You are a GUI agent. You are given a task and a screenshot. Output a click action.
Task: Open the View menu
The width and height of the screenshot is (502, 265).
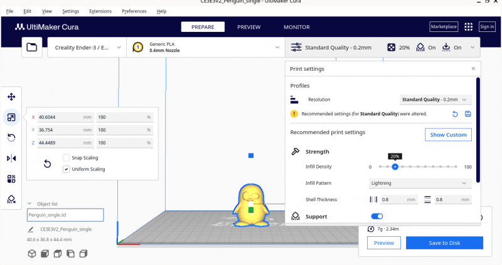(x=46, y=11)
